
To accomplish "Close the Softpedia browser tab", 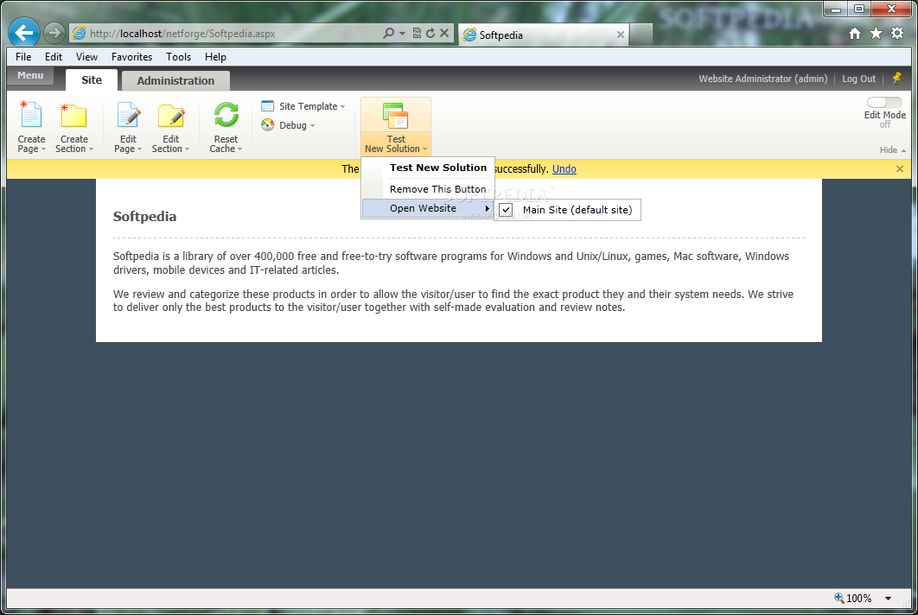I will pyautogui.click(x=620, y=35).
